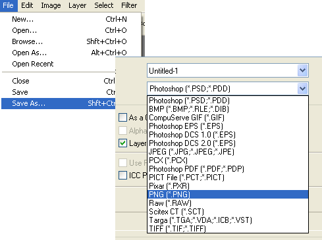
Task: Select Raw (*.RAW) format
Action: (x=228, y=203)
